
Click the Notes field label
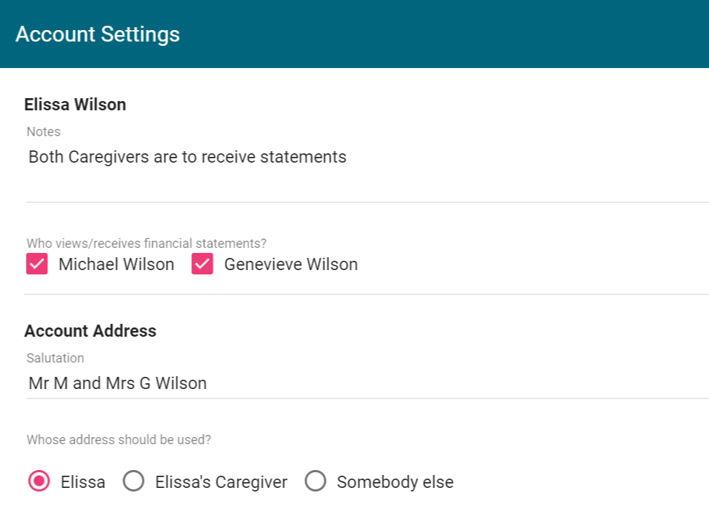[x=44, y=132]
